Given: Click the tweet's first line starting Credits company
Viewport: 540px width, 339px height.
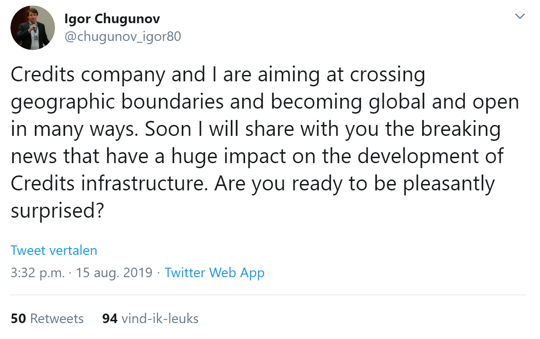Looking at the screenshot, I should pyautogui.click(x=218, y=75).
